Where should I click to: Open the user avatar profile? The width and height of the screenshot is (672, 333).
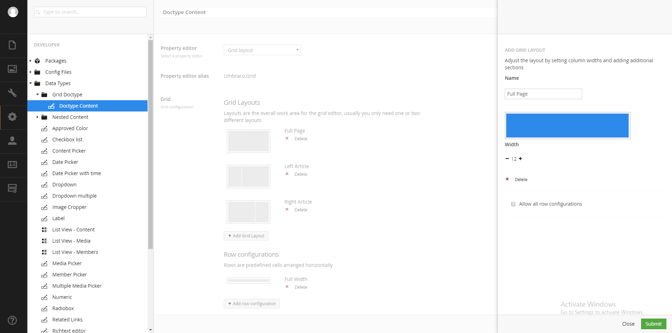pyautogui.click(x=13, y=12)
